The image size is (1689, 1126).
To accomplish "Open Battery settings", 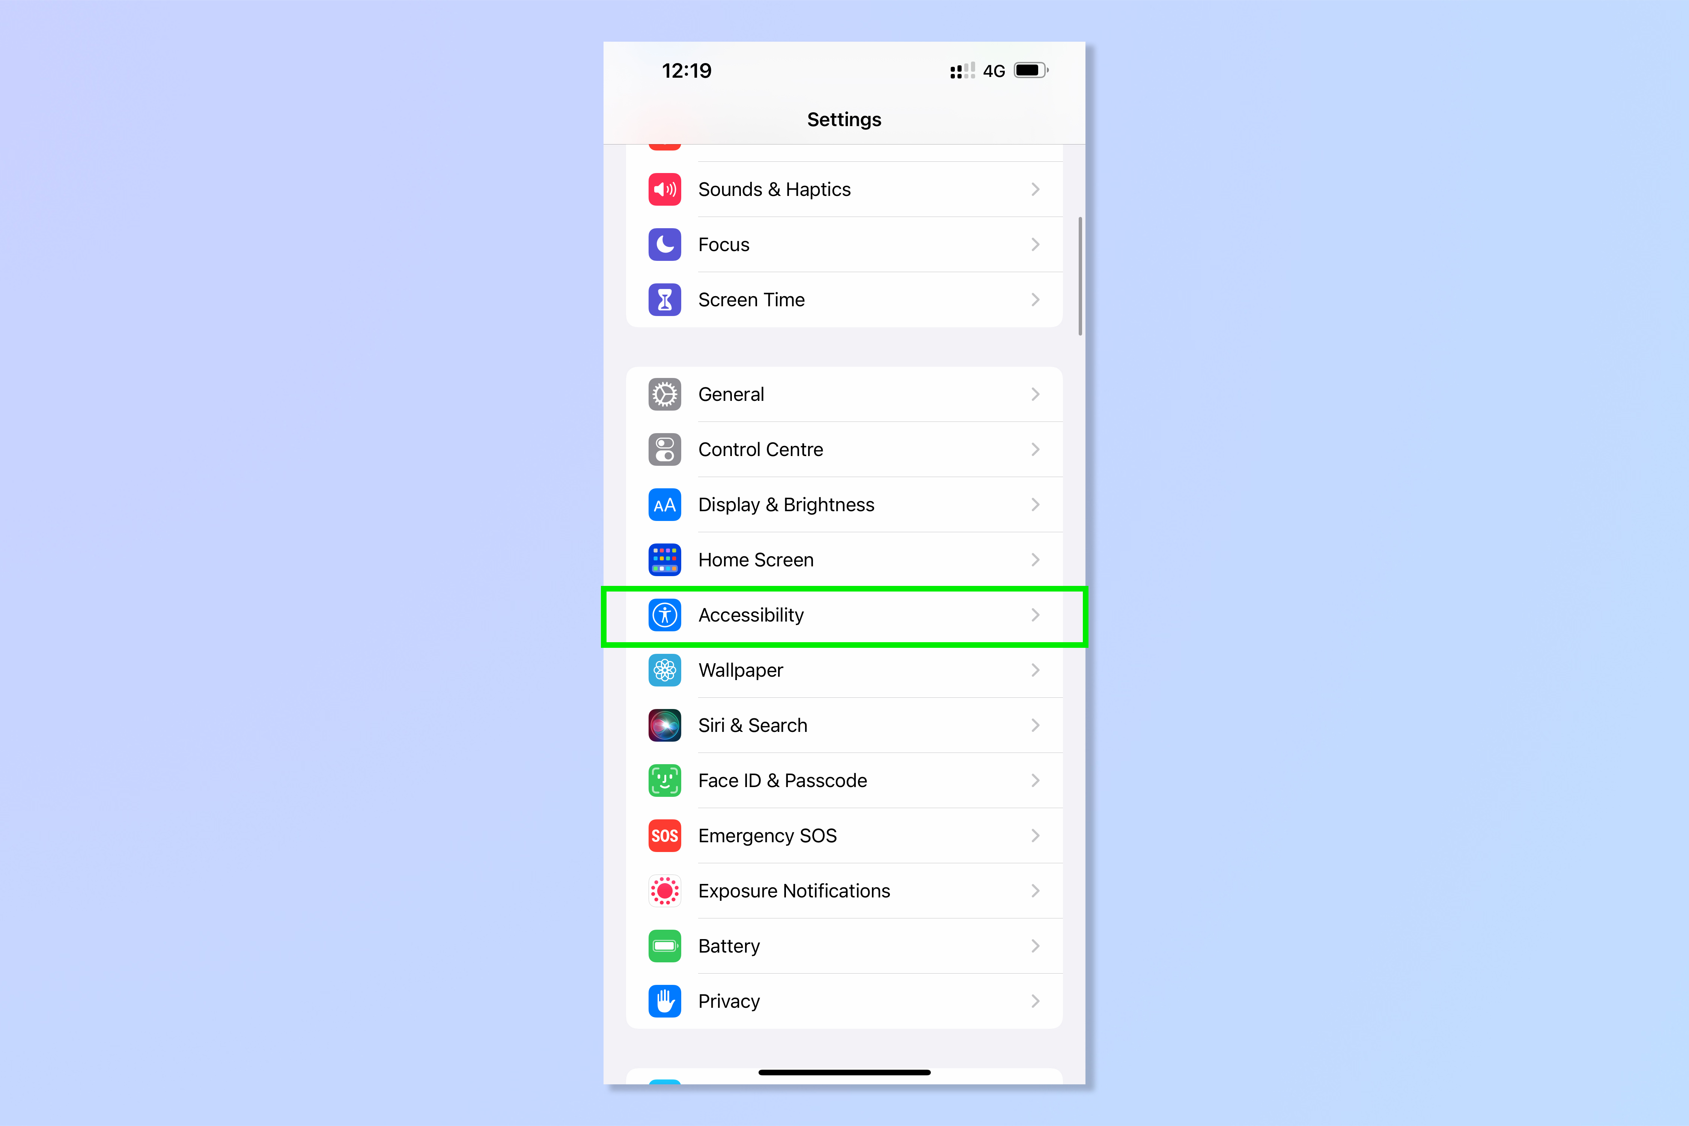I will [x=844, y=945].
